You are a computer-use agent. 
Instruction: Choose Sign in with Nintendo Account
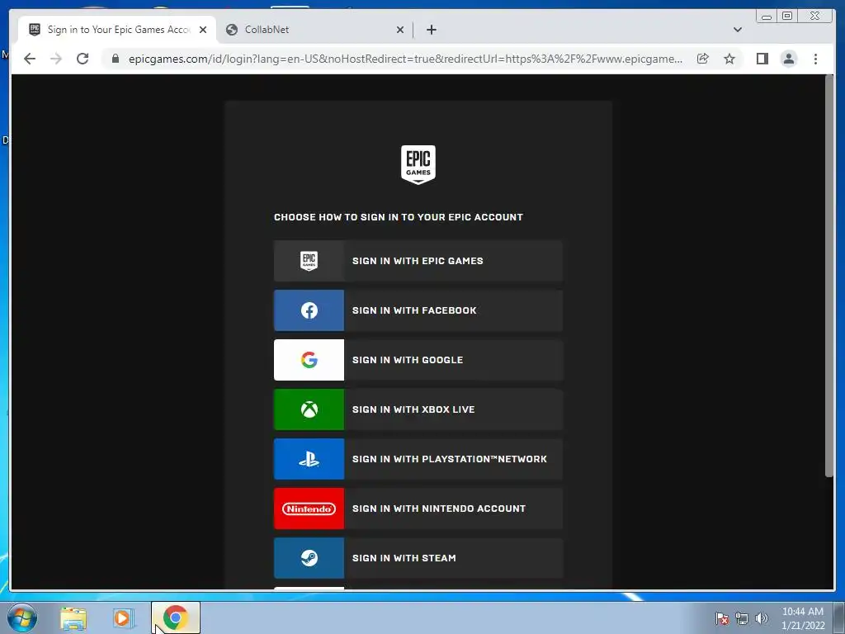pyautogui.click(x=418, y=509)
